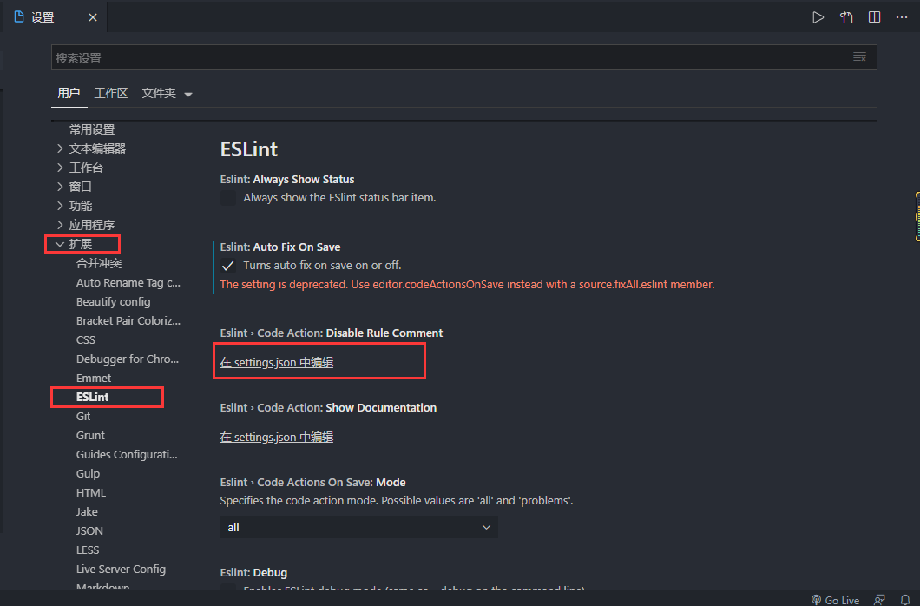Click the Go Live status bar button
Viewport: 920px width, 606px height.
pyautogui.click(x=836, y=600)
